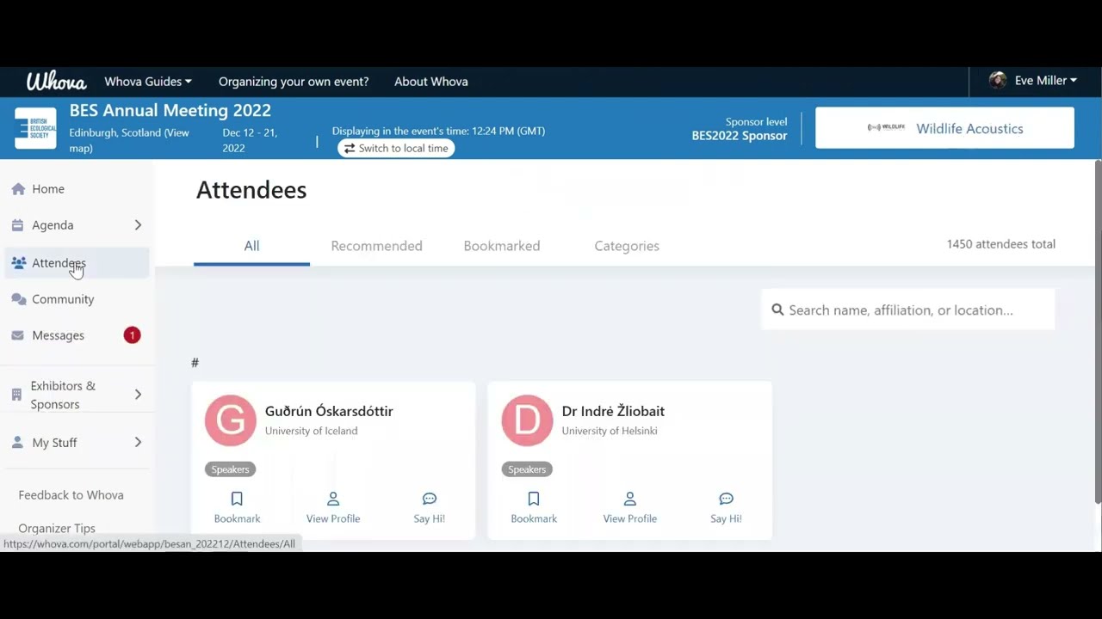Click the University of Iceland text

pyautogui.click(x=311, y=431)
